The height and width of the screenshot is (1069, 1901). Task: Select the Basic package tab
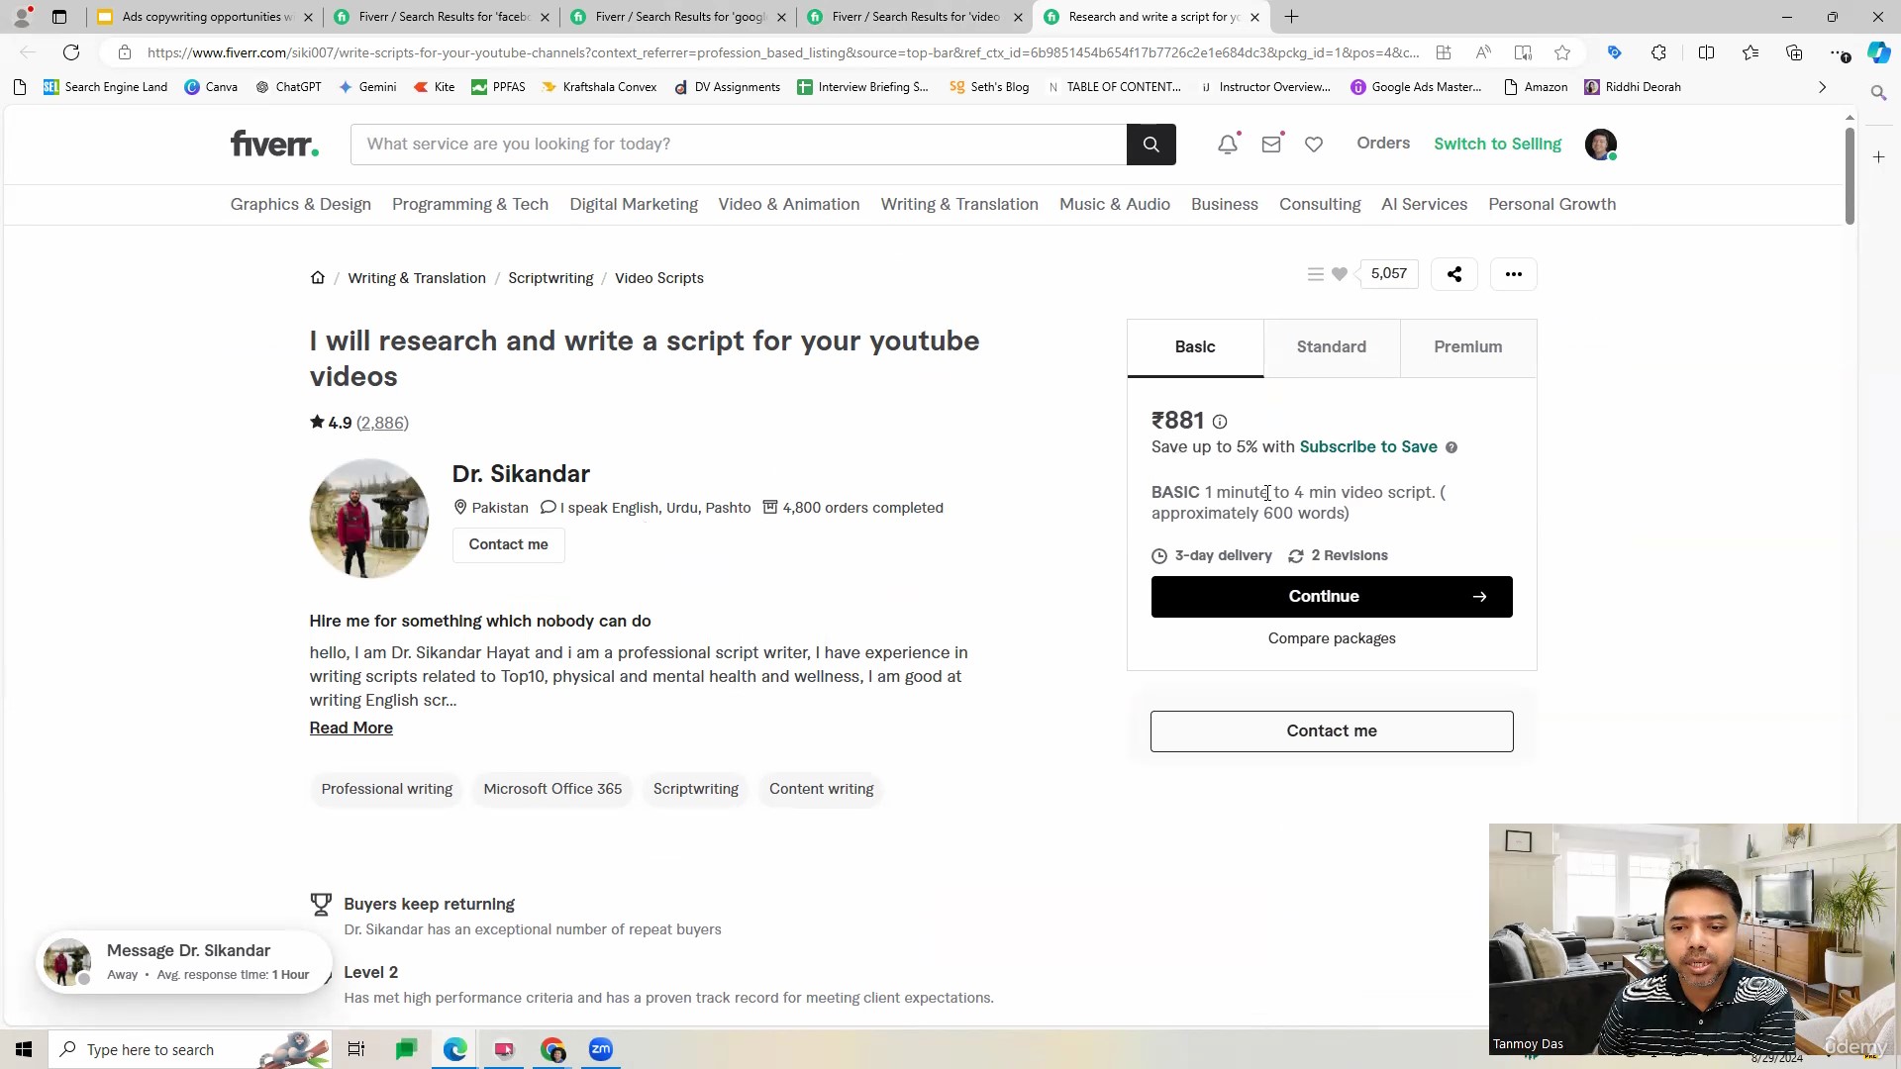1195,347
